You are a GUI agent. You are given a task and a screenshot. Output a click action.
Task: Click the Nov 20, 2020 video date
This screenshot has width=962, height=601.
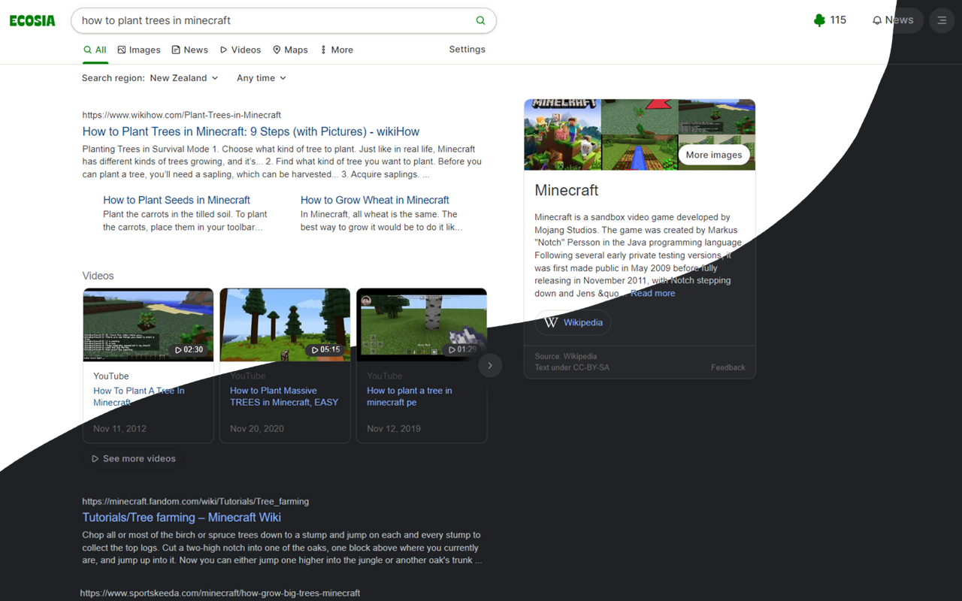[x=257, y=428]
